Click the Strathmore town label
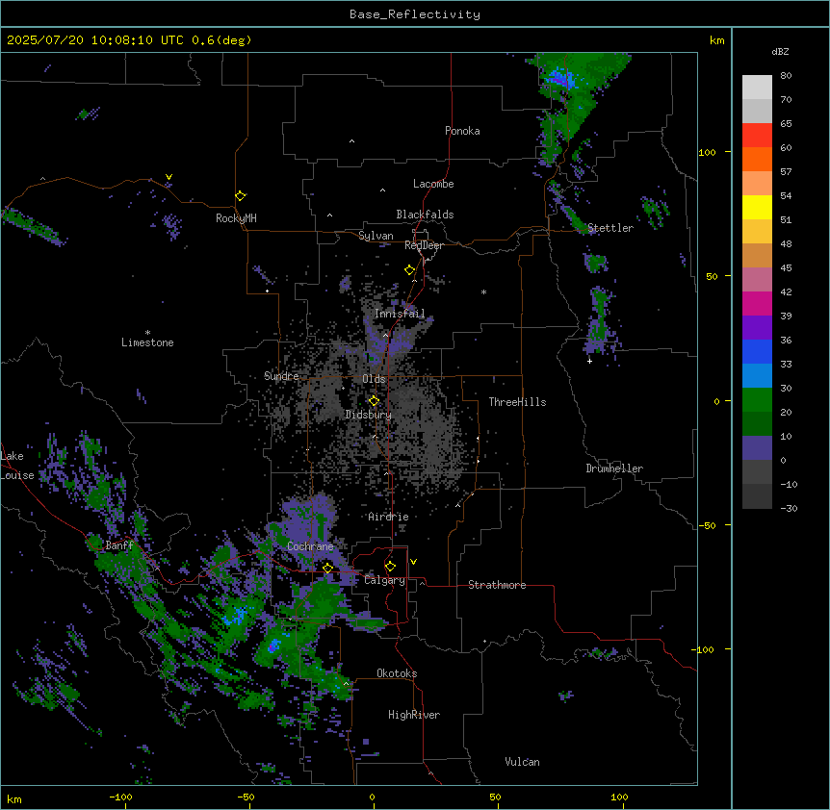The width and height of the screenshot is (830, 810). [x=497, y=585]
